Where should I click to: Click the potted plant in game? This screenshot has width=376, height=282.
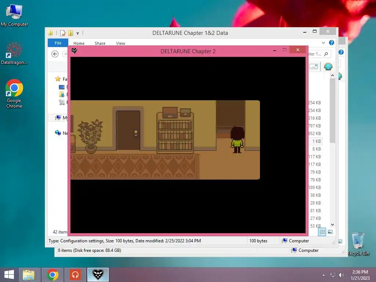[x=90, y=136]
